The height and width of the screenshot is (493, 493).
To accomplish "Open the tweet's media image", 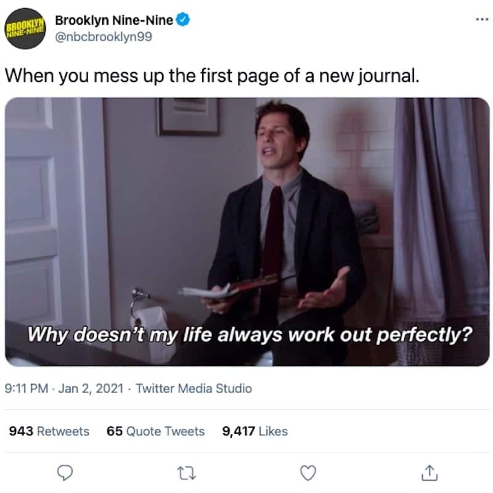I will point(247,232).
